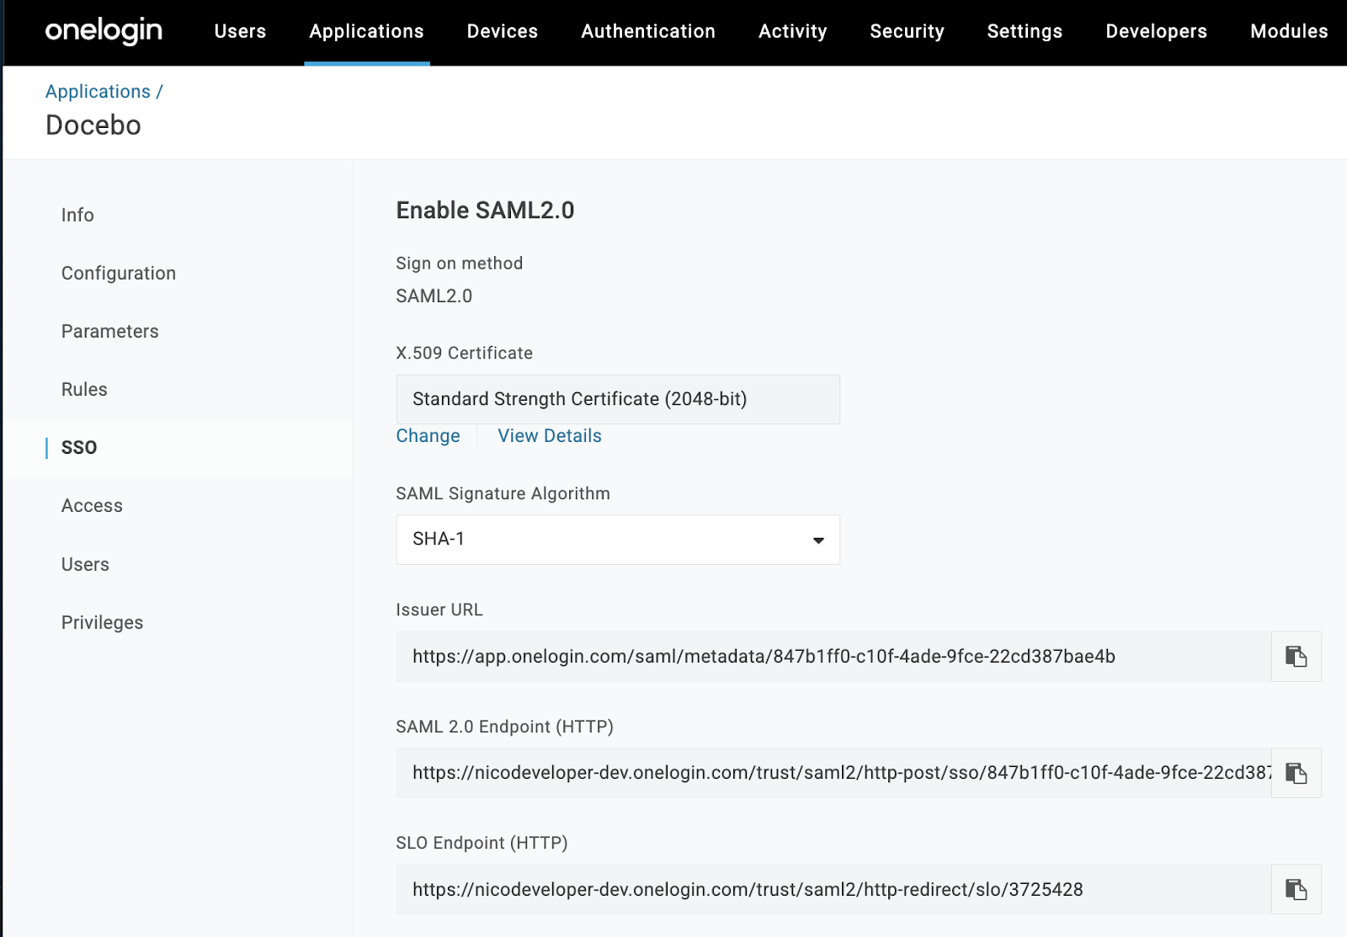Image resolution: width=1347 pixels, height=937 pixels.
Task: Click the SLO Endpoint URL field
Action: point(833,889)
